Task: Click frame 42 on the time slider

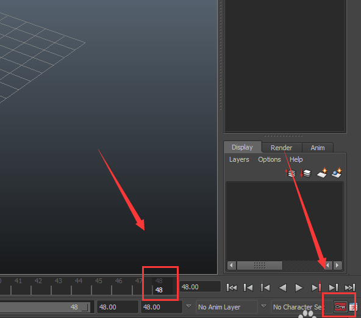Action: click(x=38, y=281)
